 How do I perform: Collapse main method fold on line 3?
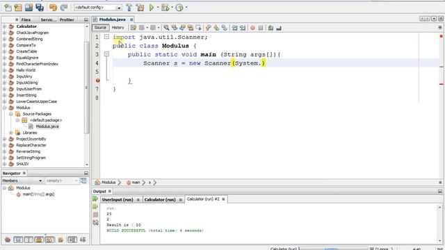[106, 54]
